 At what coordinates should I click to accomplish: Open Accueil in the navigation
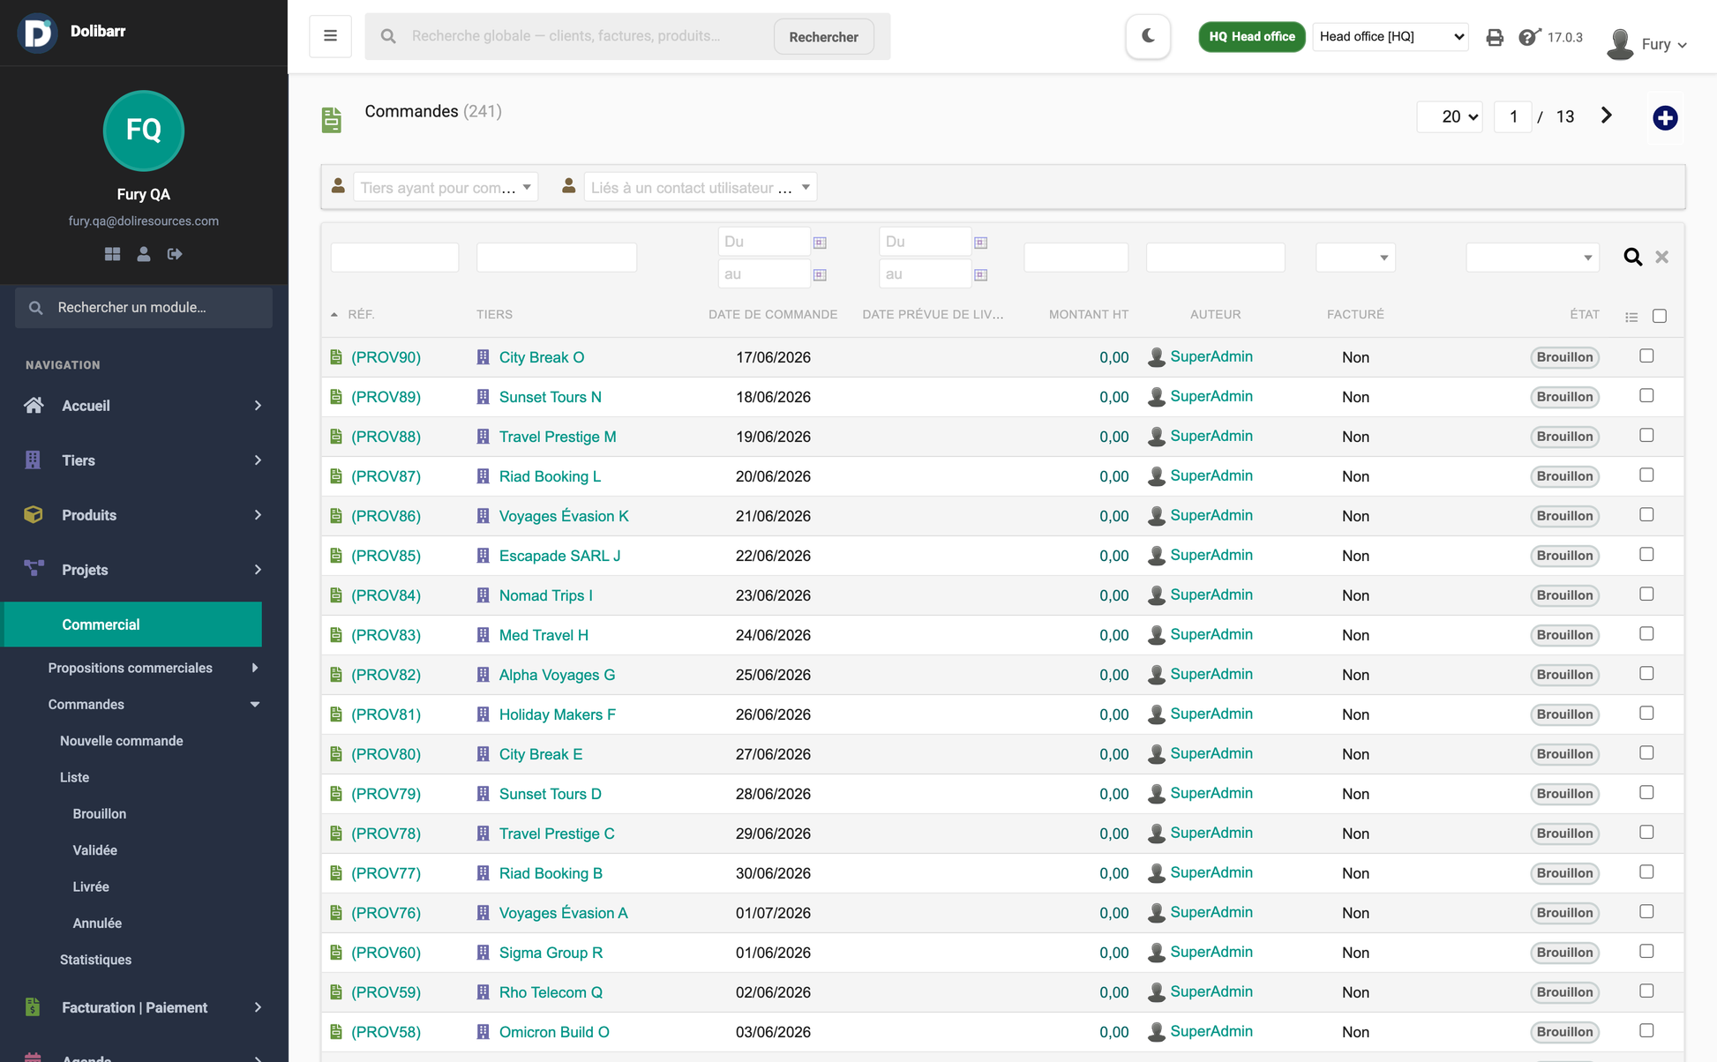click(x=144, y=406)
